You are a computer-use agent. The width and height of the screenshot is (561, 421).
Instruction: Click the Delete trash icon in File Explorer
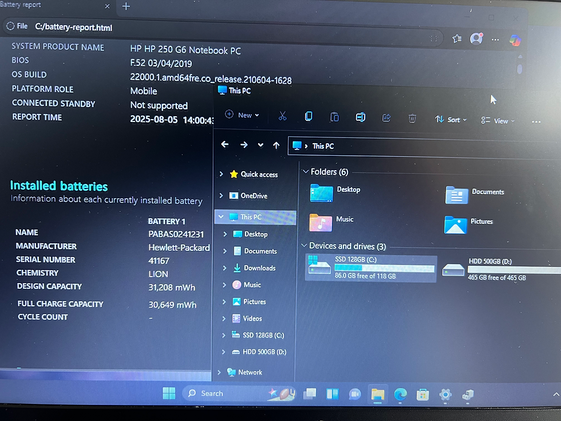click(412, 118)
